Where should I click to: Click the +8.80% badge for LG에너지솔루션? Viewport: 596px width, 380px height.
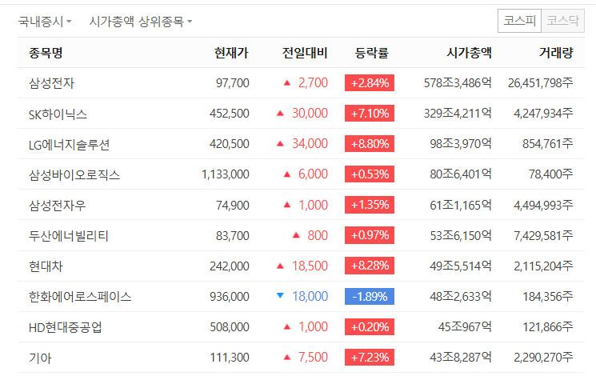370,144
